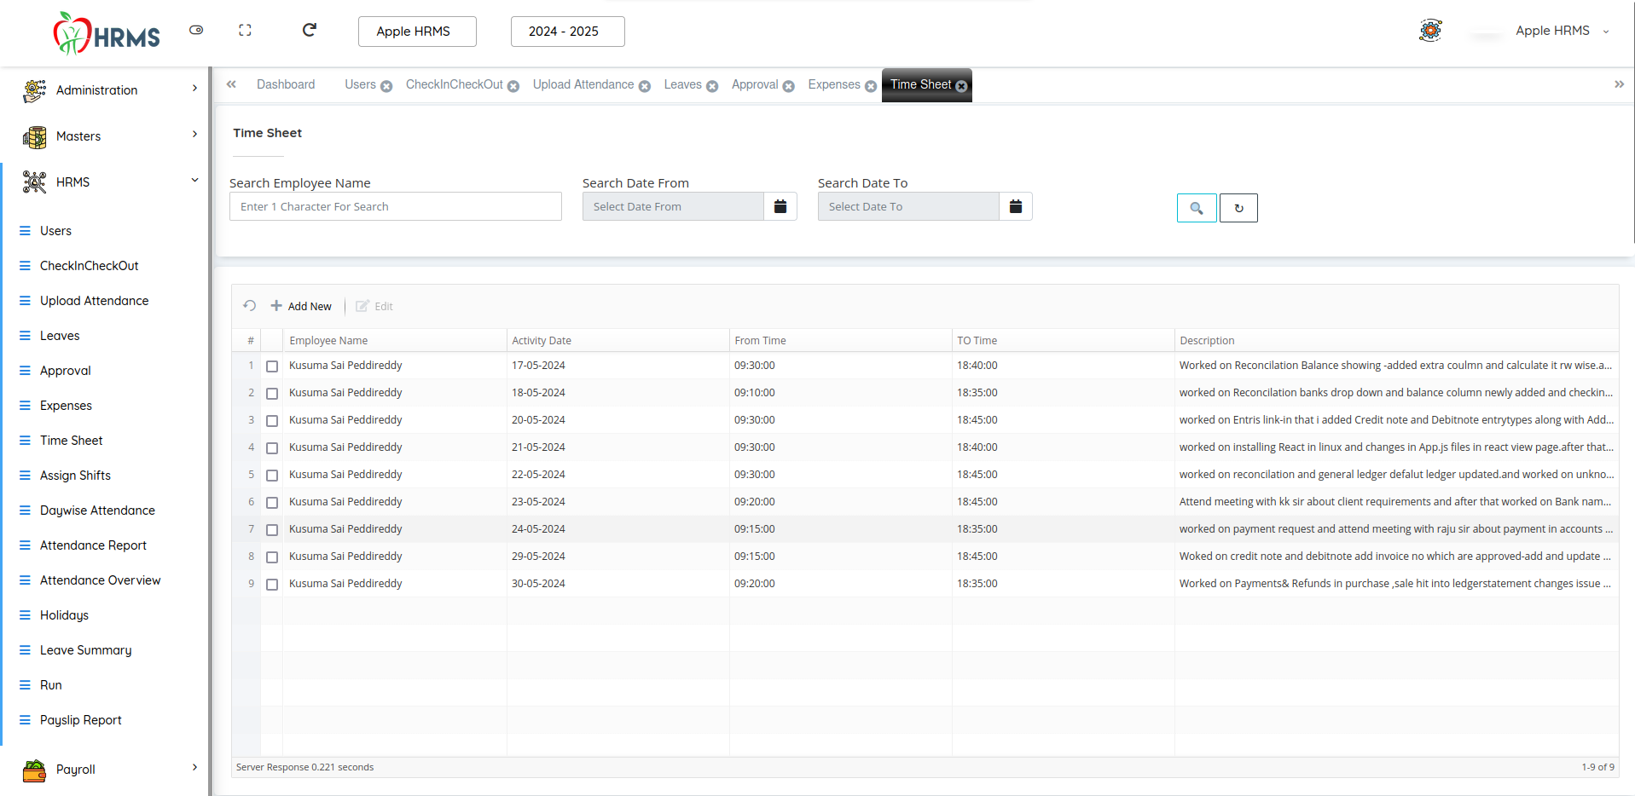Click the Apple HRMS company button
1635x796 pixels.
pyautogui.click(x=417, y=32)
